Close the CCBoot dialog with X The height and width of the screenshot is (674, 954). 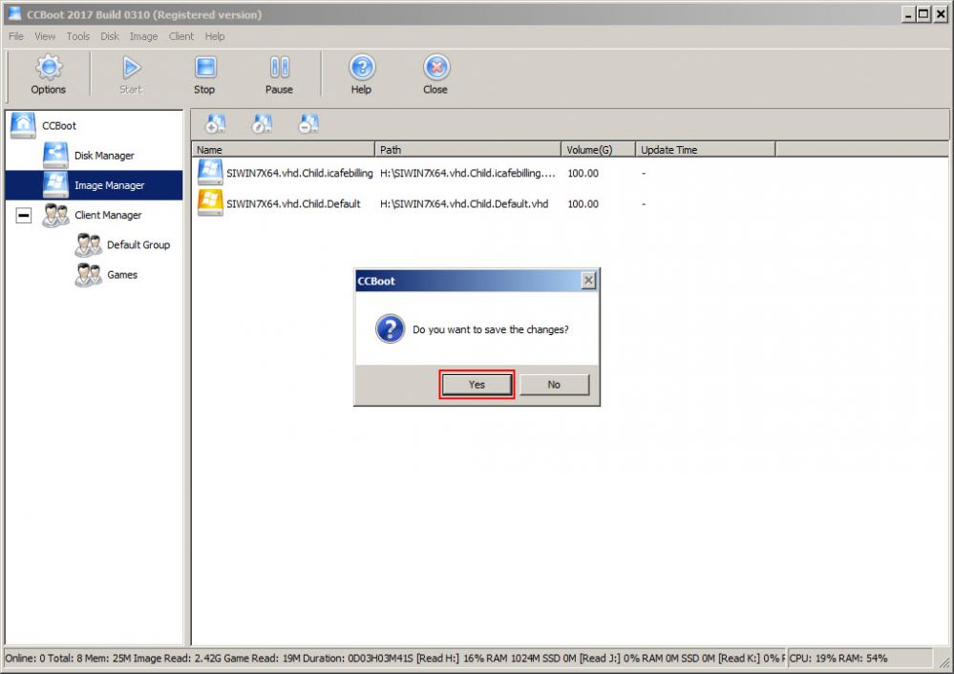tap(588, 281)
